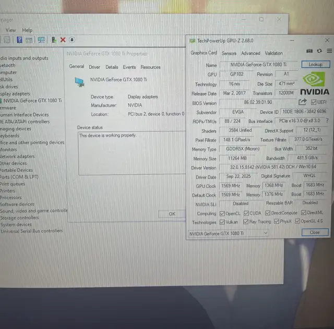The height and width of the screenshot is (329, 334).
Task: Click the BIOS Version field value
Action: (x=258, y=102)
